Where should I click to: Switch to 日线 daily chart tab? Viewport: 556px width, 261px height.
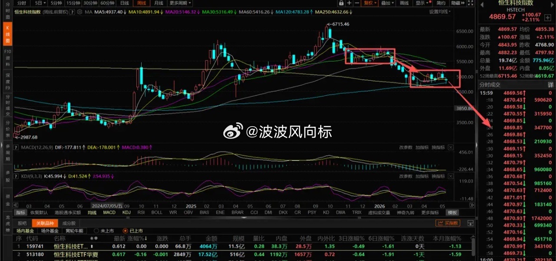[125, 3]
